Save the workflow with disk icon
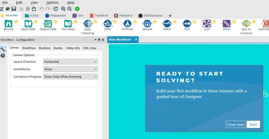The image size is (269, 139). (x=14, y=9)
